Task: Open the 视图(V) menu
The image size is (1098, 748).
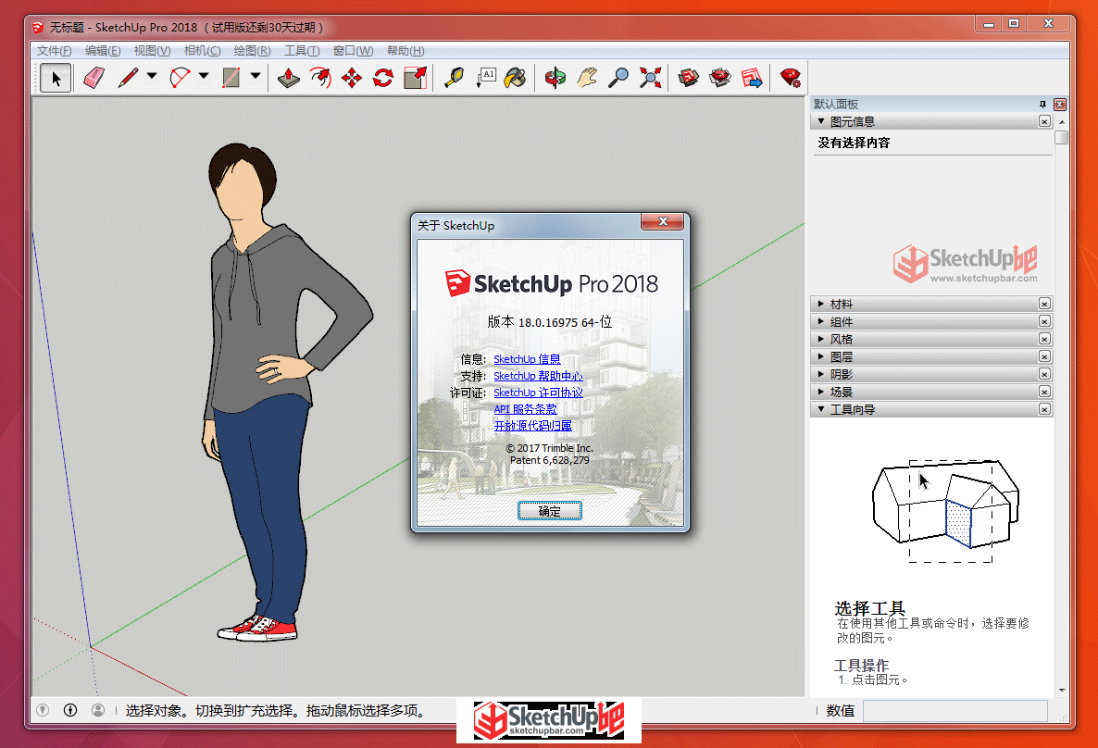Action: pos(152,50)
